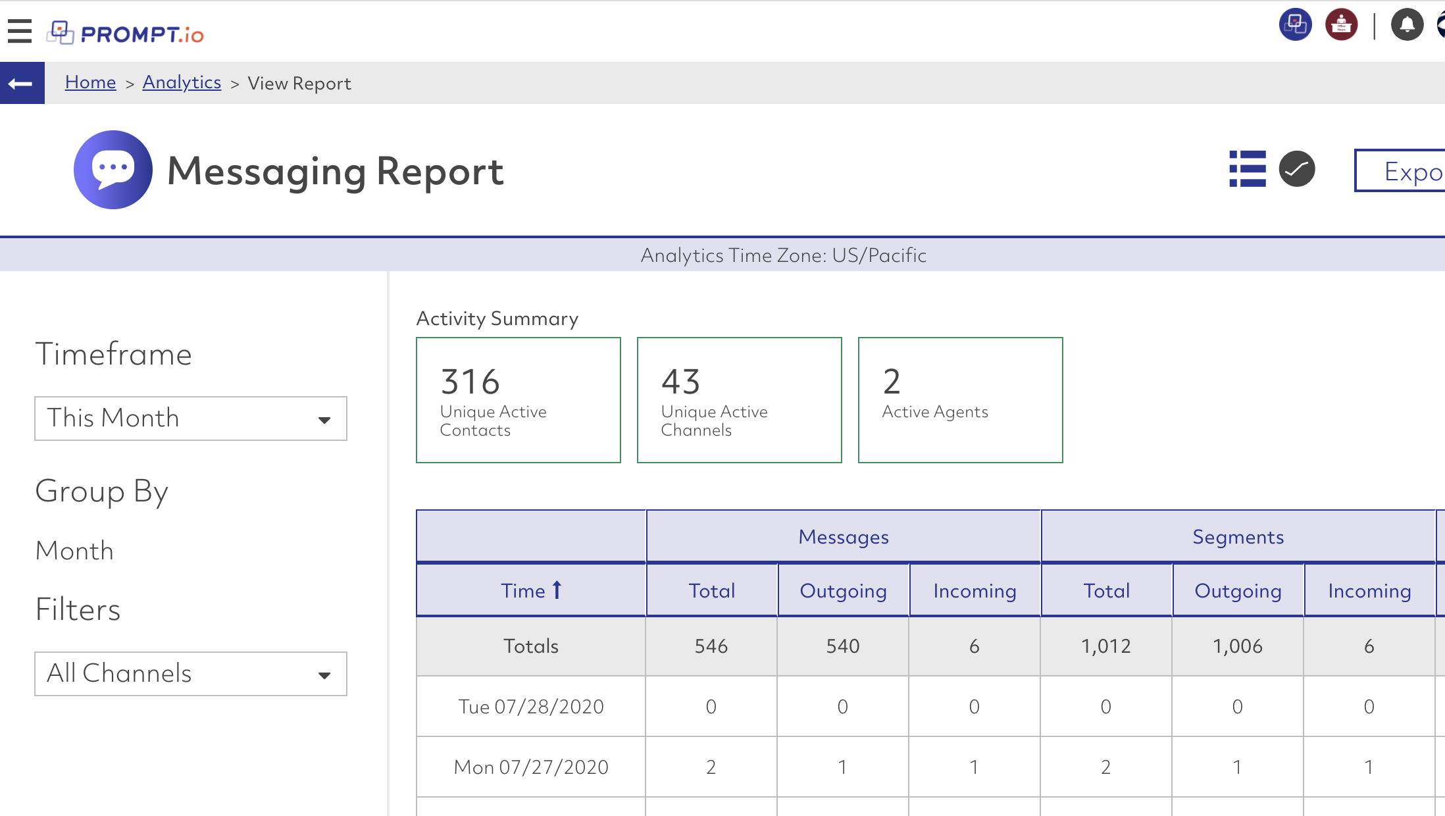The width and height of the screenshot is (1445, 816).
Task: Click the 1,012 total segments cell
Action: pyautogui.click(x=1106, y=646)
